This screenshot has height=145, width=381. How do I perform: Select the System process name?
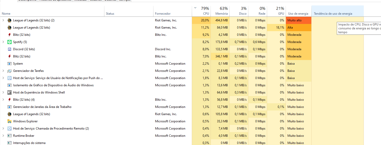(x=18, y=64)
